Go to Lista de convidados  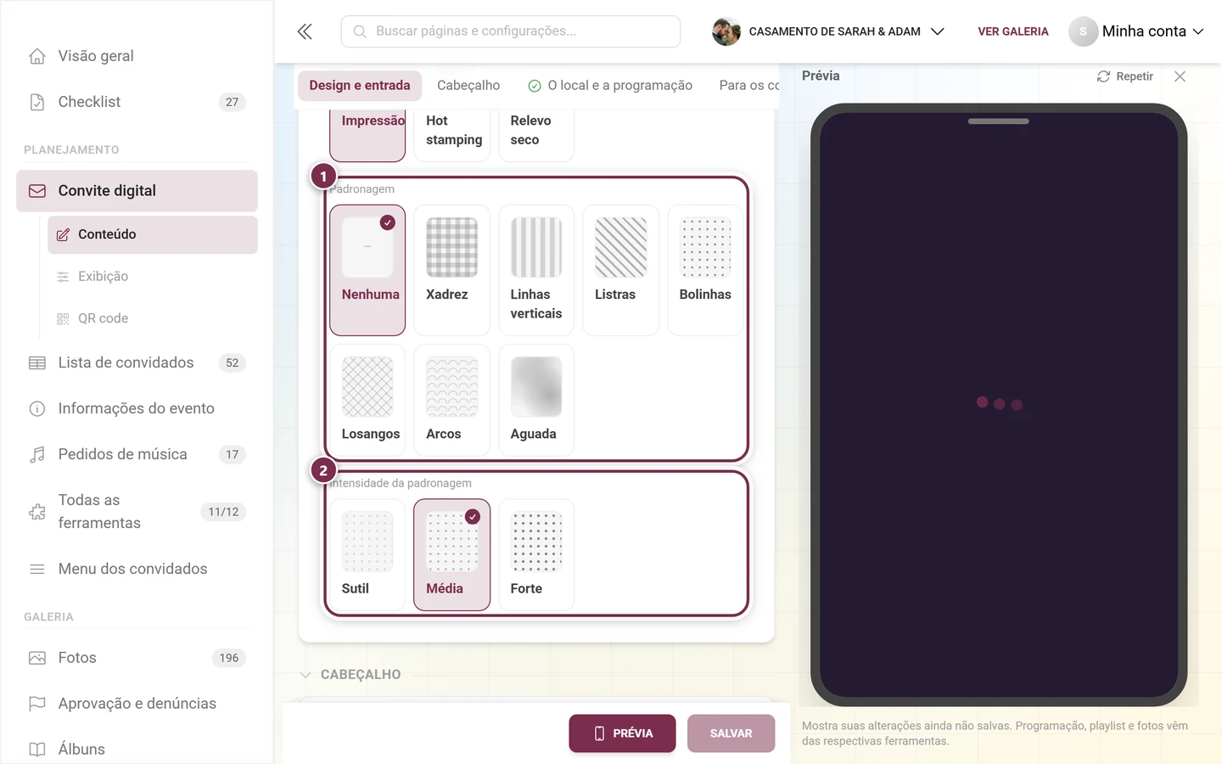pos(137,362)
